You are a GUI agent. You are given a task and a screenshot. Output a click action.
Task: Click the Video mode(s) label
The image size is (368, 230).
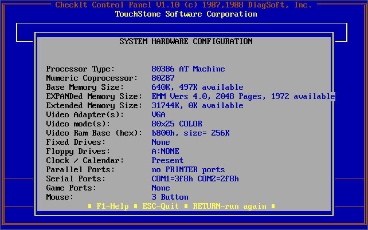(78, 124)
